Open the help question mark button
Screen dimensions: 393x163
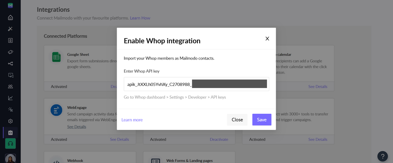coord(382,156)
